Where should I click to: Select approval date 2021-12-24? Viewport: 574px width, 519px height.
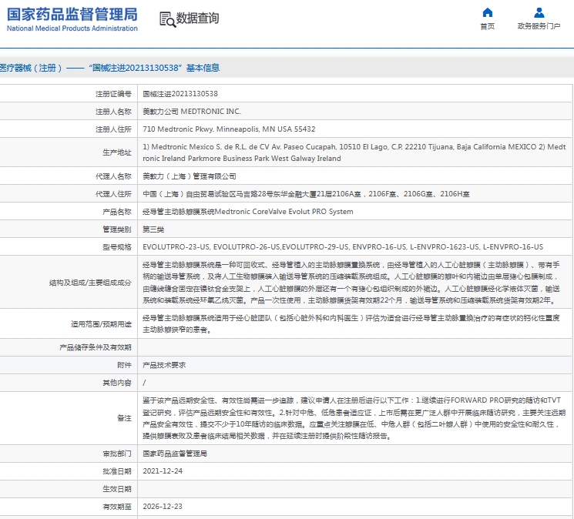[x=163, y=471]
